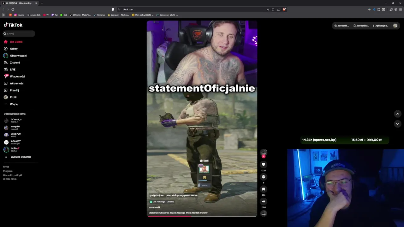Open the Aktywność notifications
Image resolution: width=404 pixels, height=227 pixels.
[x=14, y=83]
